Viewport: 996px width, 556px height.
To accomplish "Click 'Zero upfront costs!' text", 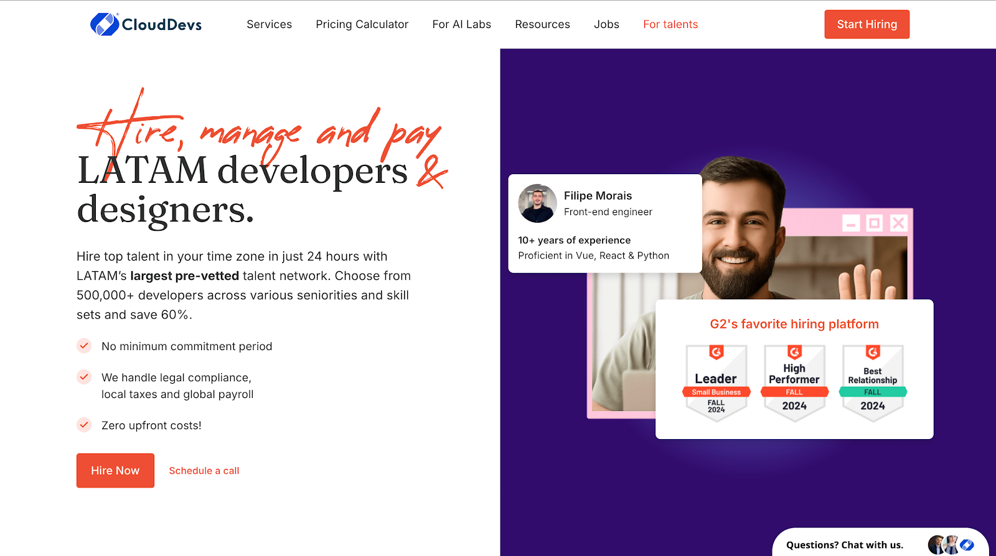I will pyautogui.click(x=151, y=425).
